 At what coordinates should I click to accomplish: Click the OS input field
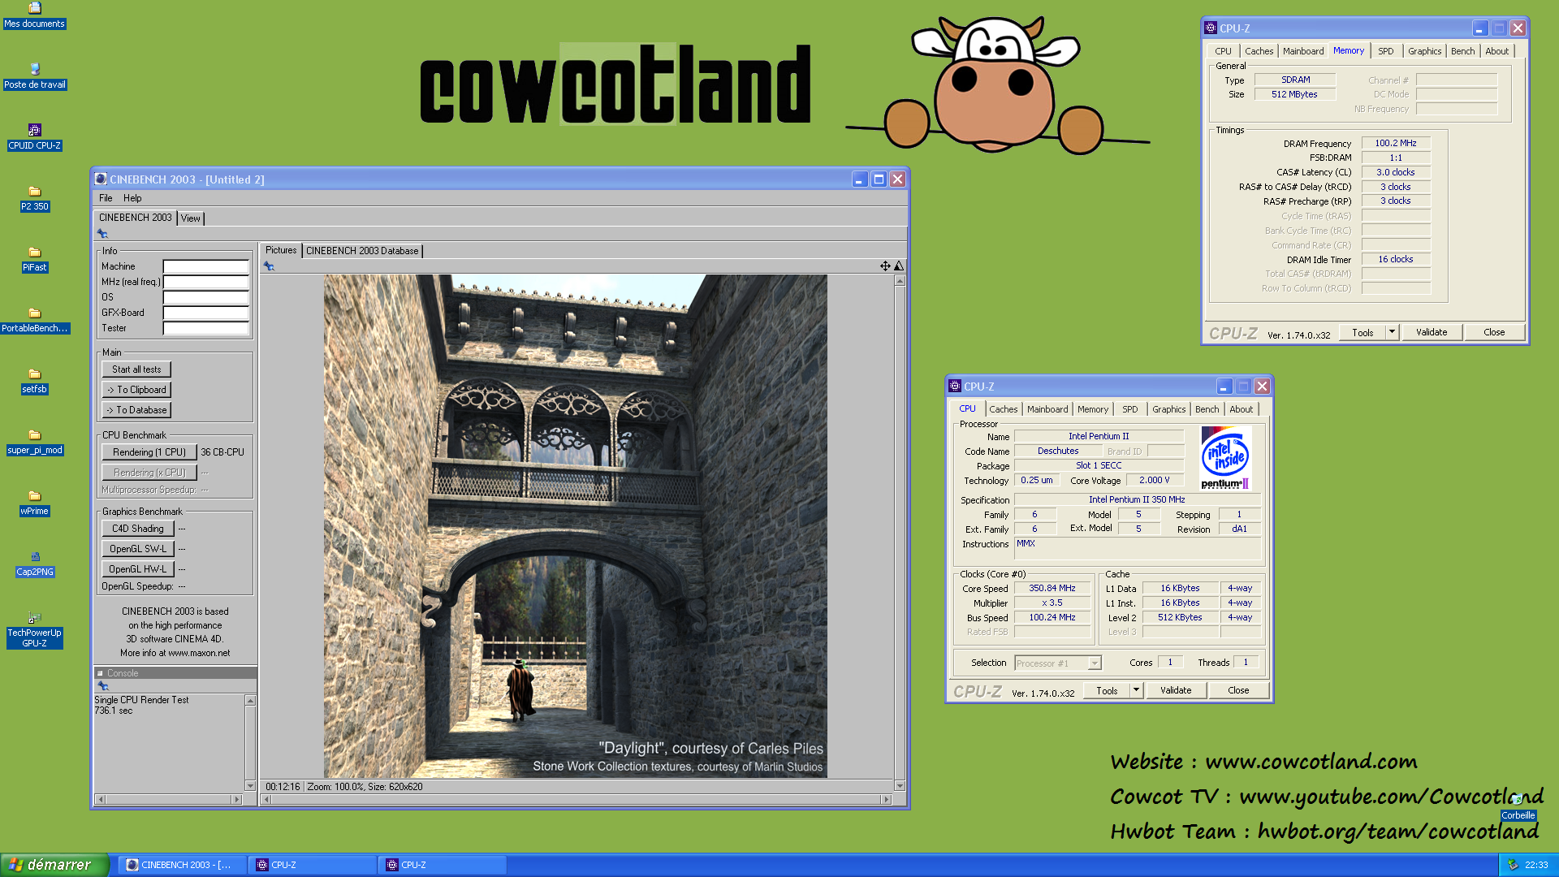[205, 297]
